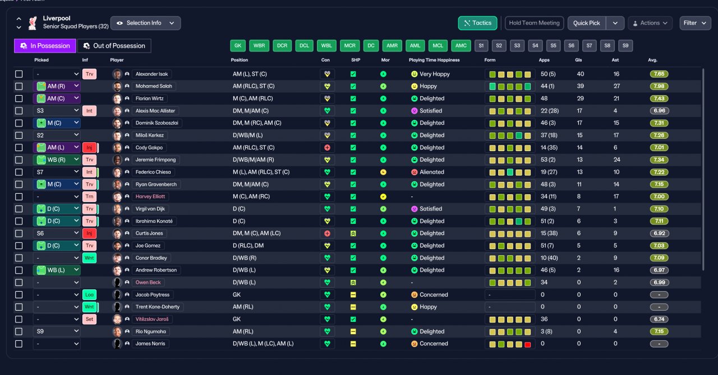Click Andrew Robertson's form colour squares
Image resolution: width=718 pixels, height=375 pixels.
(510, 270)
